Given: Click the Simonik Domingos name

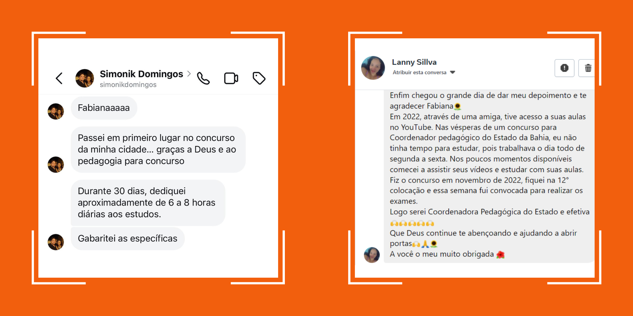Looking at the screenshot, I should 142,74.
